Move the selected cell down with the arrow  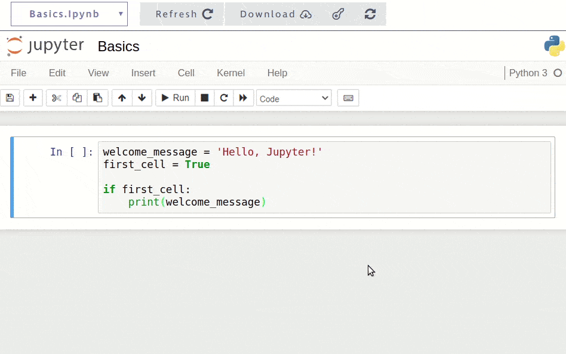142,98
